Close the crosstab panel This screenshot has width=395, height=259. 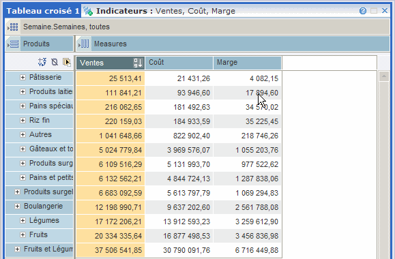pyautogui.click(x=385, y=11)
